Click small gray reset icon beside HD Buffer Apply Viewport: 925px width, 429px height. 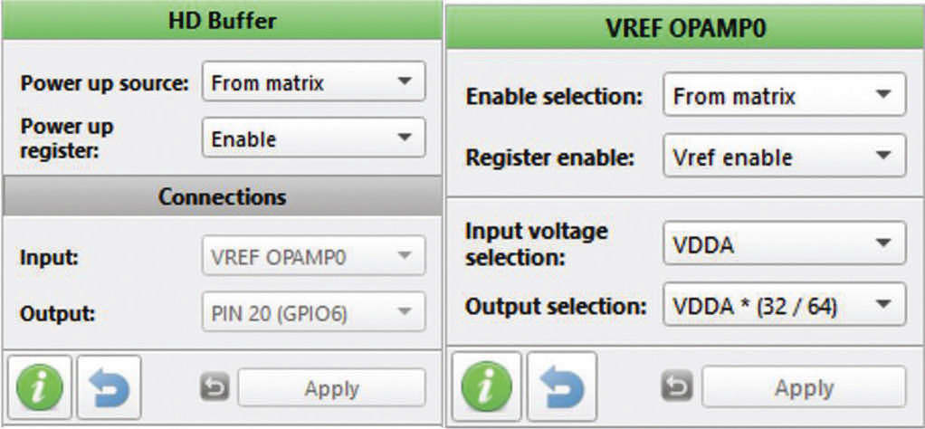click(215, 389)
